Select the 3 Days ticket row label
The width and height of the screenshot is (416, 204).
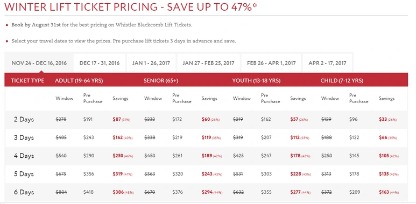tap(24, 137)
